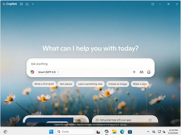Pick the Learn something new suggestion

click(90, 84)
